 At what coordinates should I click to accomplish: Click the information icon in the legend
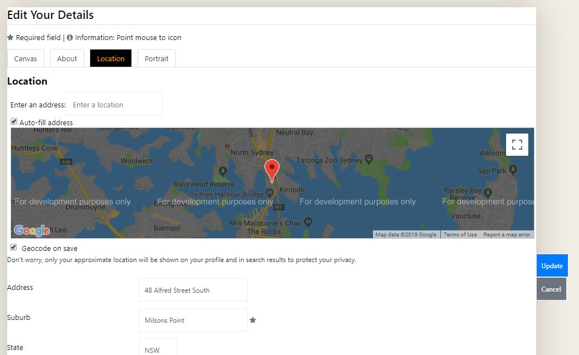coord(70,38)
